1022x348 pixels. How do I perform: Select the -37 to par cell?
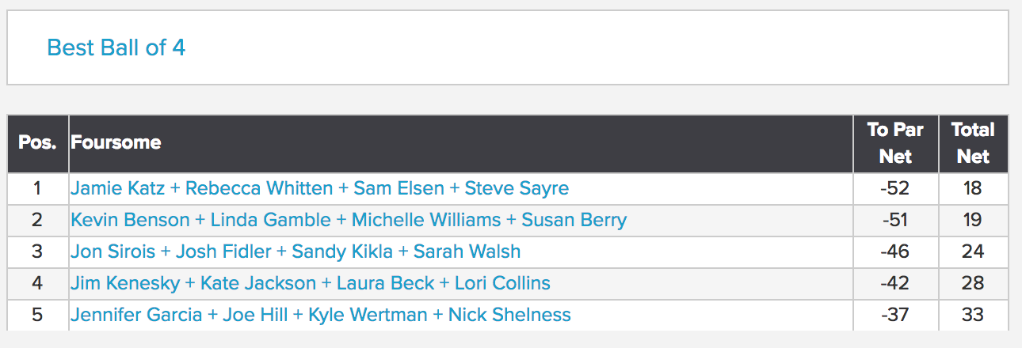click(x=895, y=315)
